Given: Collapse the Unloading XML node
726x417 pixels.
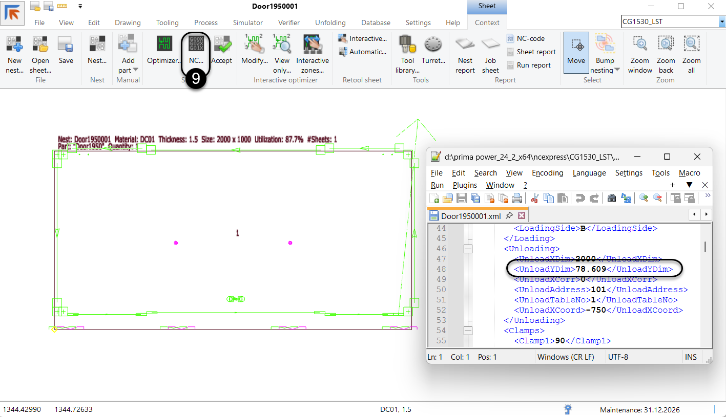Looking at the screenshot, I should 468,249.
